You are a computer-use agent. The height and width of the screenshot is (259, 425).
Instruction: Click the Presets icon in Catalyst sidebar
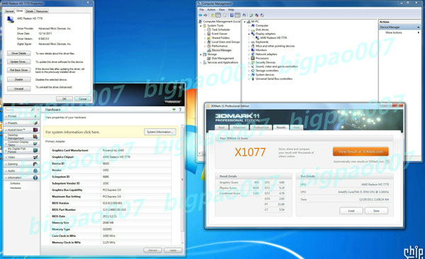35,123
